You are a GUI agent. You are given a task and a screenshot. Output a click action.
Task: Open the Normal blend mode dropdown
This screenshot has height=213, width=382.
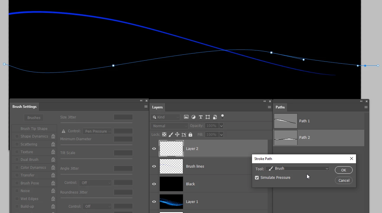169,126
